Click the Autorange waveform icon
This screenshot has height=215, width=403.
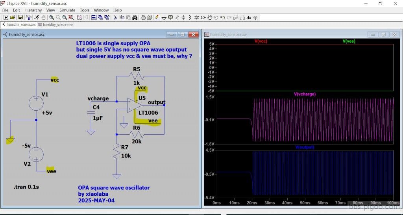[79, 17]
